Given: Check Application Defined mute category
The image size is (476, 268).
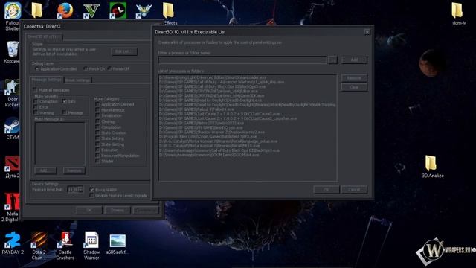Looking at the screenshot, I should pos(97,104).
